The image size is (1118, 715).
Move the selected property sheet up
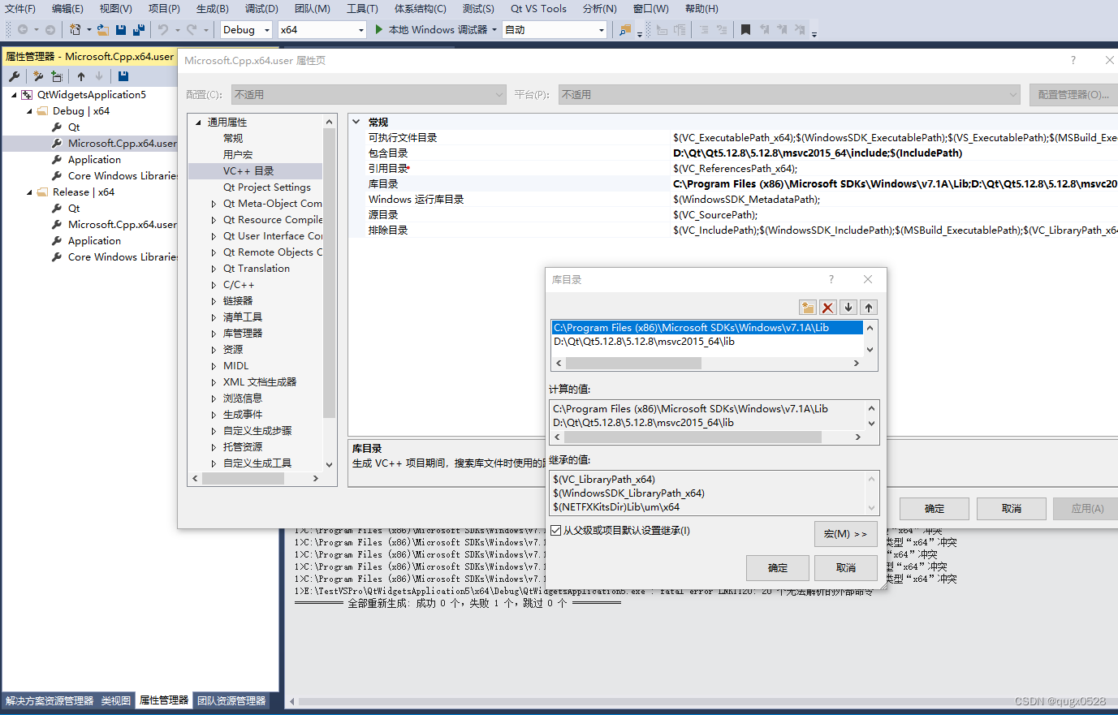coord(80,75)
